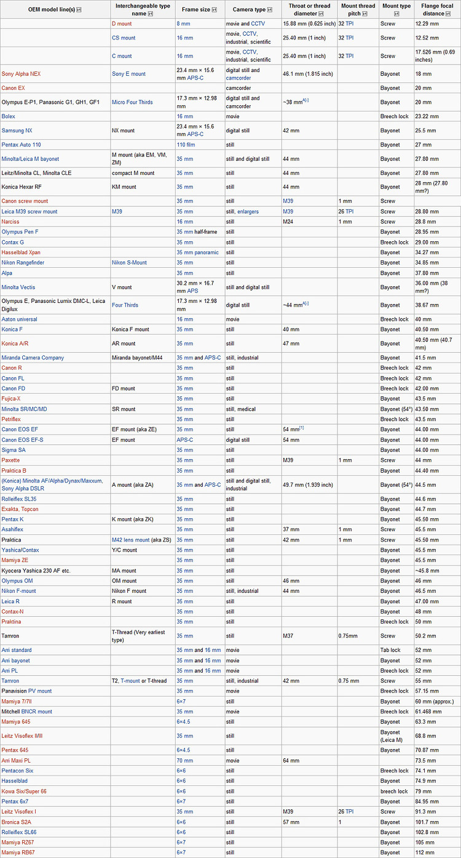Open the Konica A/R link
Image resolution: width=461 pixels, height=858 pixels.
click(14, 343)
